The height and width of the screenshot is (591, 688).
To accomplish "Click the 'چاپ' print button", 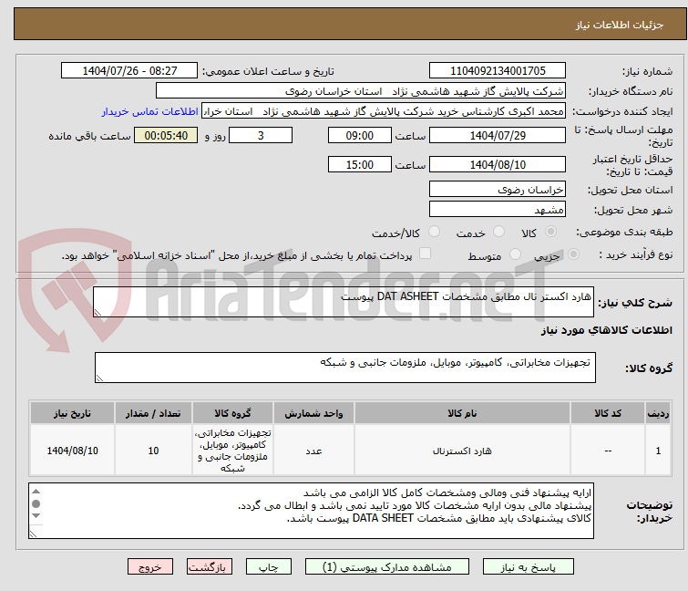I will tap(269, 567).
